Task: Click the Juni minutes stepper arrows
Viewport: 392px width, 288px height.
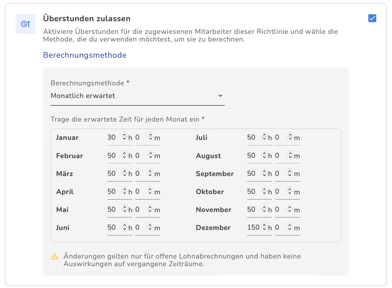Action: [150, 227]
